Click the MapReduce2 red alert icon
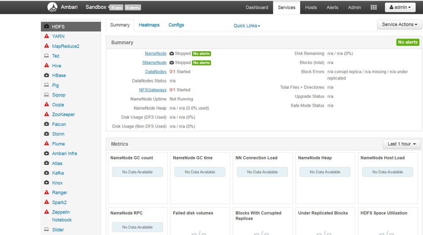The image size is (423, 235). [47, 46]
